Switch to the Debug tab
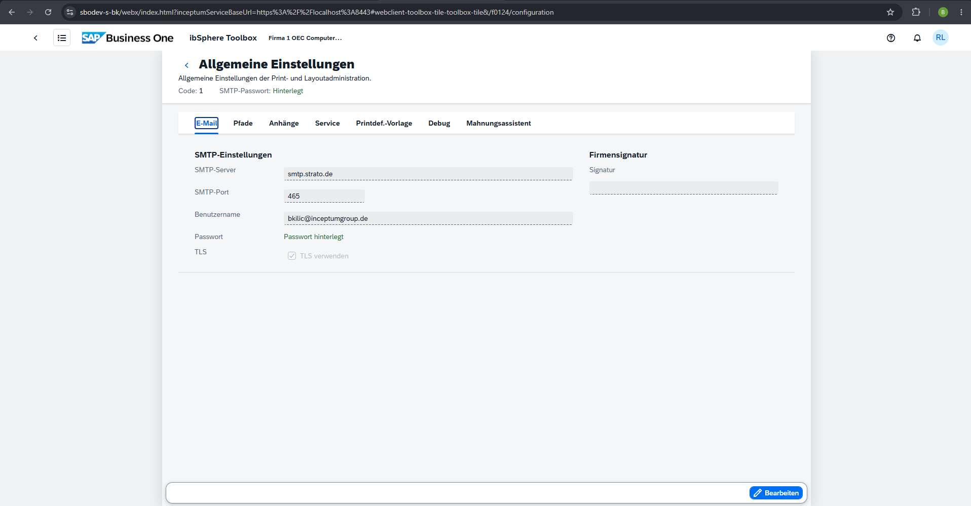The width and height of the screenshot is (971, 506). pos(439,123)
